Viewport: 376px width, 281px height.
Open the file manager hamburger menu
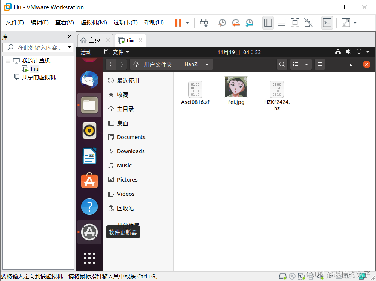click(320, 64)
